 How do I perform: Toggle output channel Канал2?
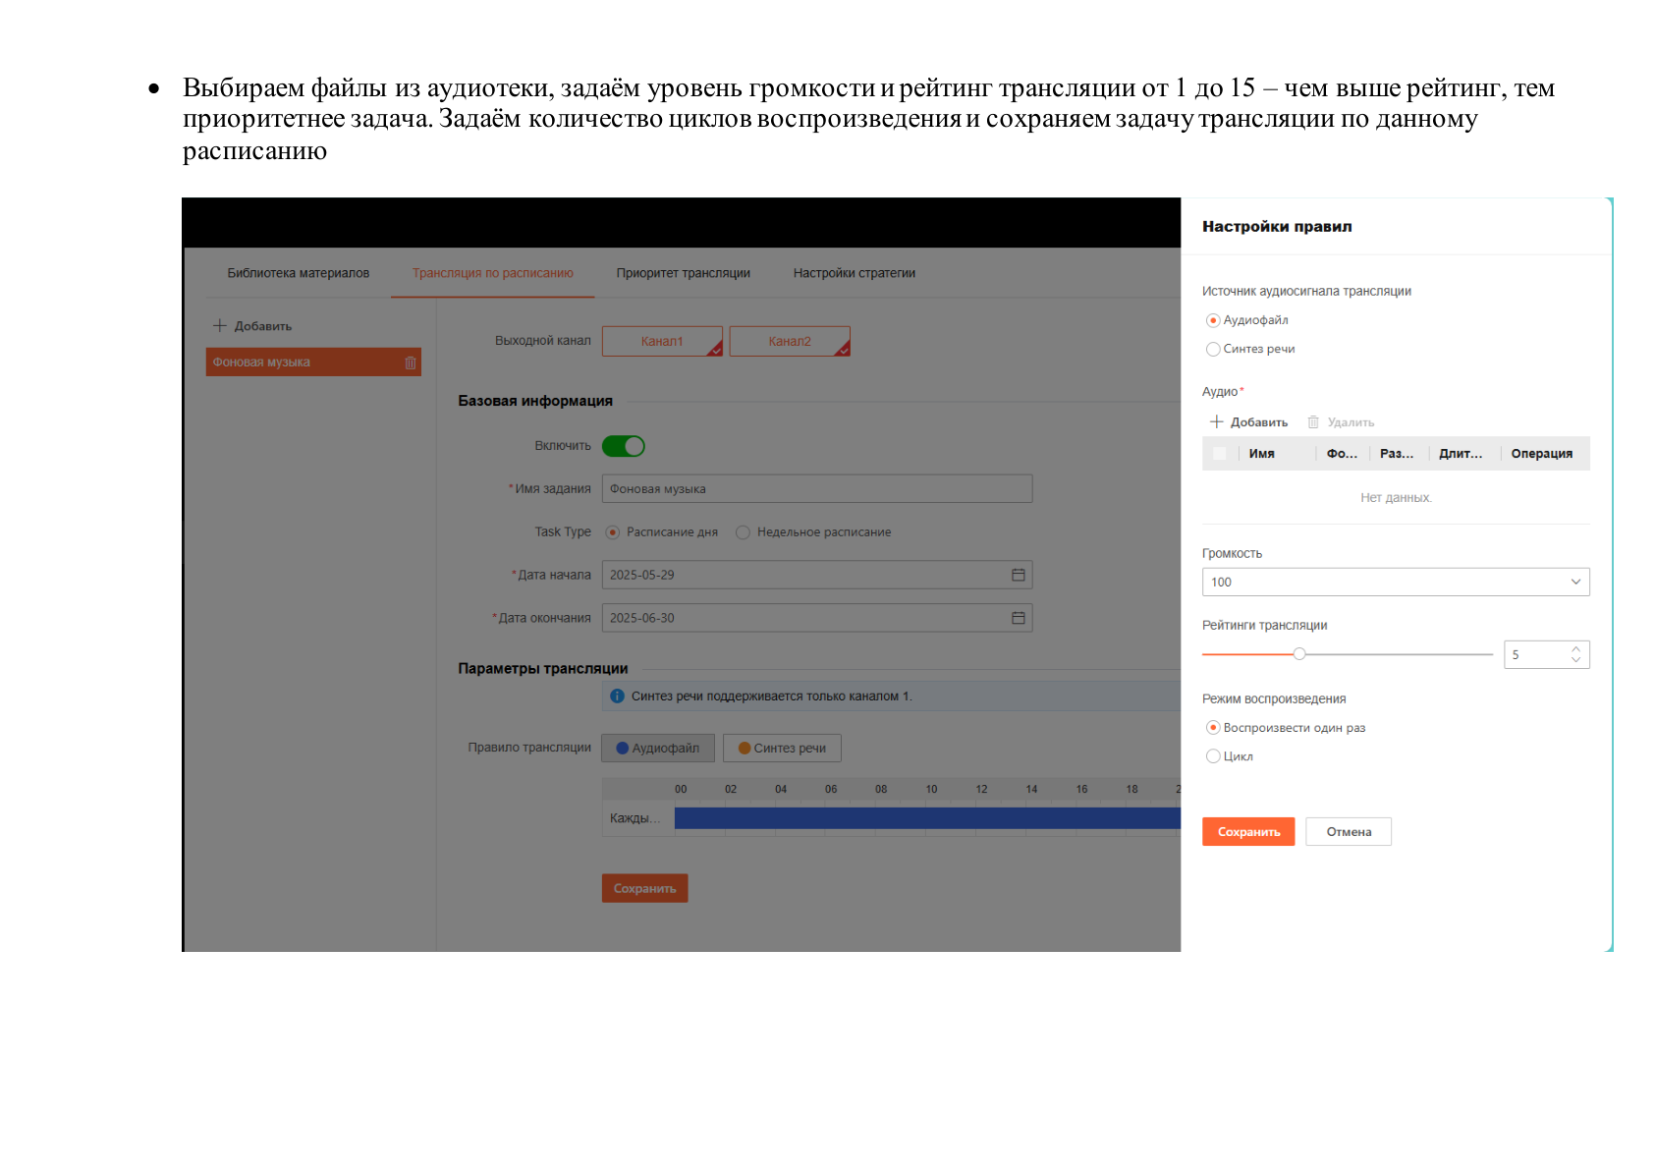(790, 341)
